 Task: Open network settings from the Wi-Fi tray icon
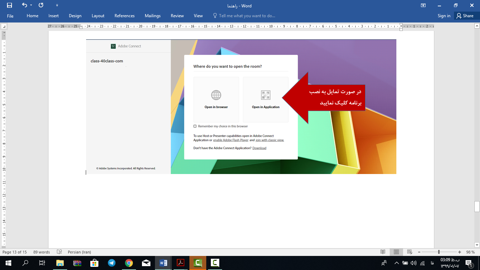[423, 263]
